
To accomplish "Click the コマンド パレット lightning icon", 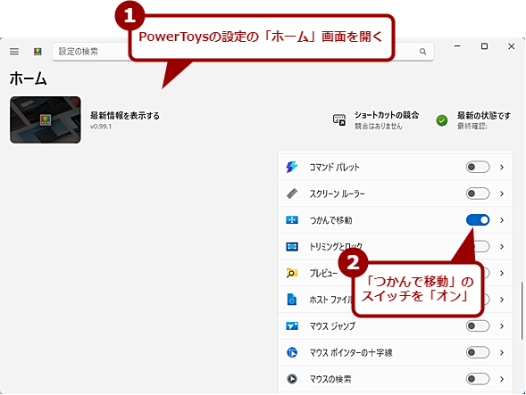I will (x=292, y=167).
